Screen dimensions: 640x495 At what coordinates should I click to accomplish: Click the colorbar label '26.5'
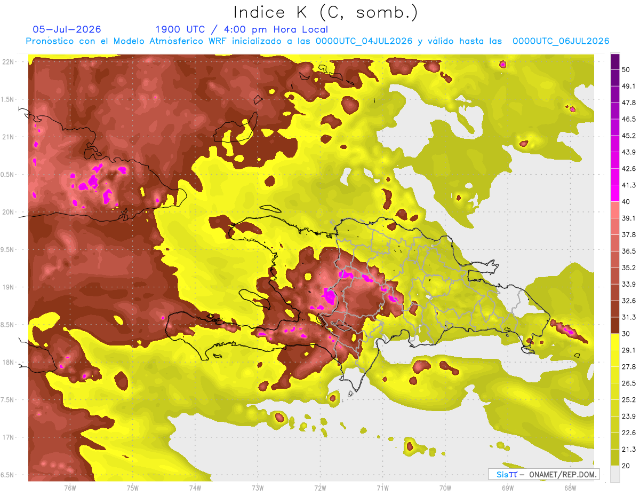(x=629, y=383)
